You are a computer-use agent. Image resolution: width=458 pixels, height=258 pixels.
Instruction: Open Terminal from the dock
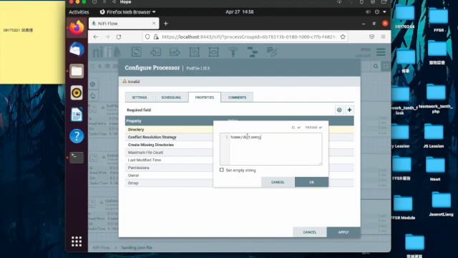pyautogui.click(x=77, y=158)
